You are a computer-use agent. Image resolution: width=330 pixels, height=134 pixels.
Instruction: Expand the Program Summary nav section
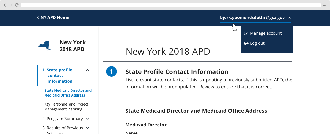87,119
